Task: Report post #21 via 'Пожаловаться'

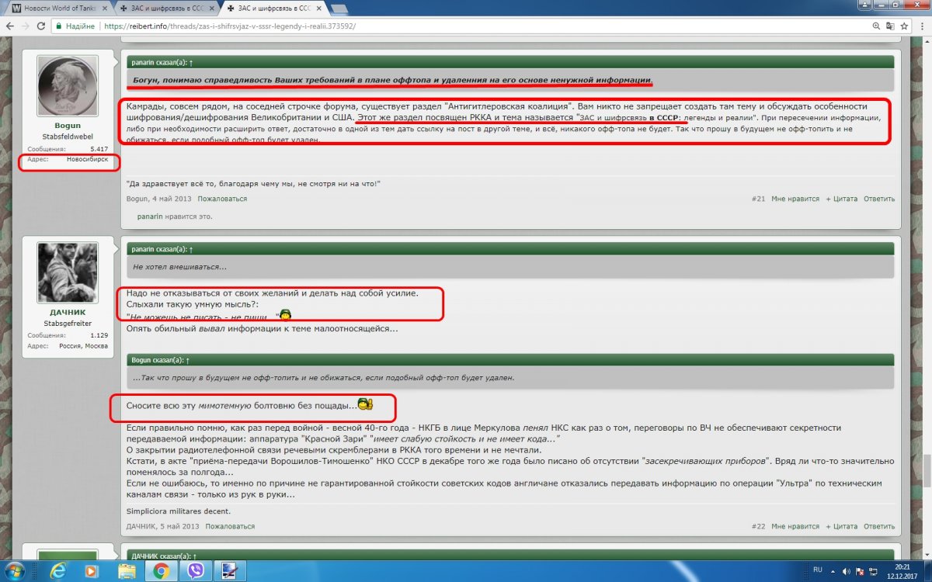Action: click(222, 199)
